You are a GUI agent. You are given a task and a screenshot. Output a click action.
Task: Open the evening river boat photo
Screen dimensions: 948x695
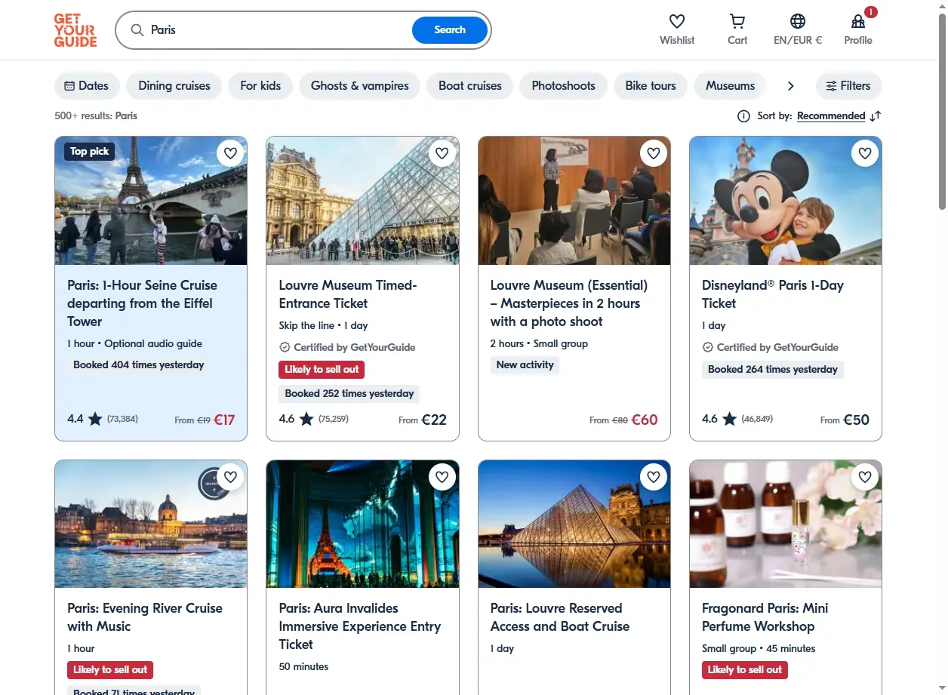[x=151, y=524]
